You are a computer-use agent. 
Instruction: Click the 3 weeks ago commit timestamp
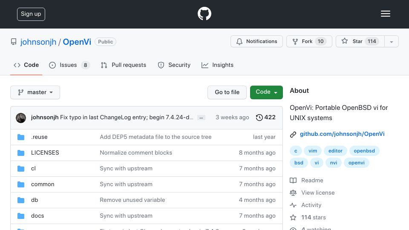[232, 118]
